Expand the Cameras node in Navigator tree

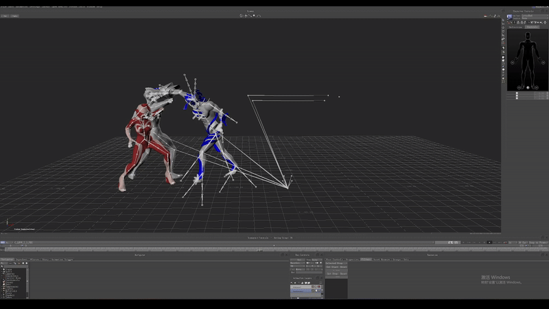click(x=2, y=274)
